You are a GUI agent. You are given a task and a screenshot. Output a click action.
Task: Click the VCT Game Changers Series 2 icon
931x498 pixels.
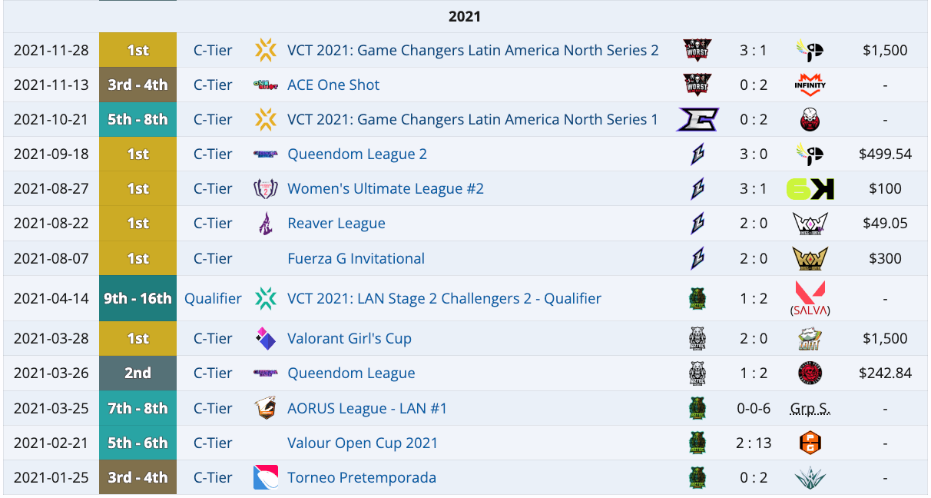(265, 51)
